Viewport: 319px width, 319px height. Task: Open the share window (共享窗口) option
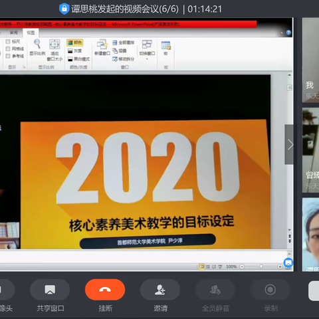[50, 290]
